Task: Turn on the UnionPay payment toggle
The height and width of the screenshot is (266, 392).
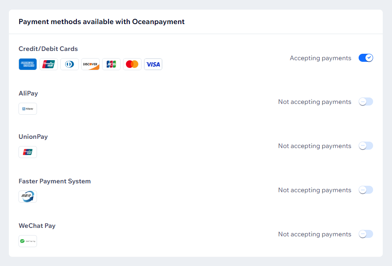Action: click(x=366, y=146)
